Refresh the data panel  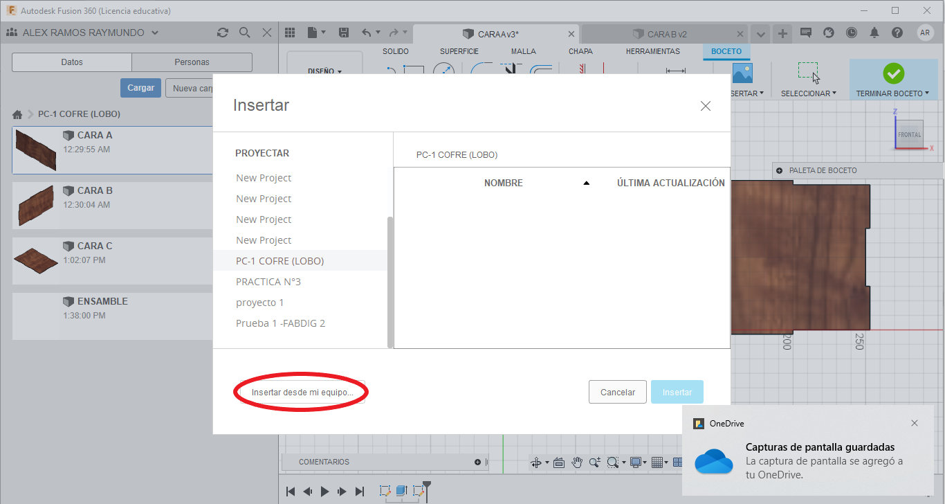[x=222, y=33]
